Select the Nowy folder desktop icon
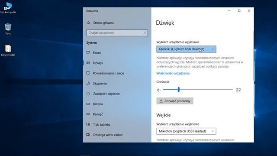Screen dimensions: 277x156 [8, 51]
